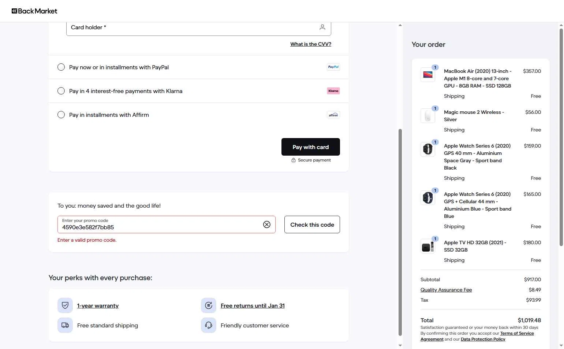Click the 'Apple TV HD 32GB (2021)' name
Viewport: 564px width, 349px height.
(475, 246)
